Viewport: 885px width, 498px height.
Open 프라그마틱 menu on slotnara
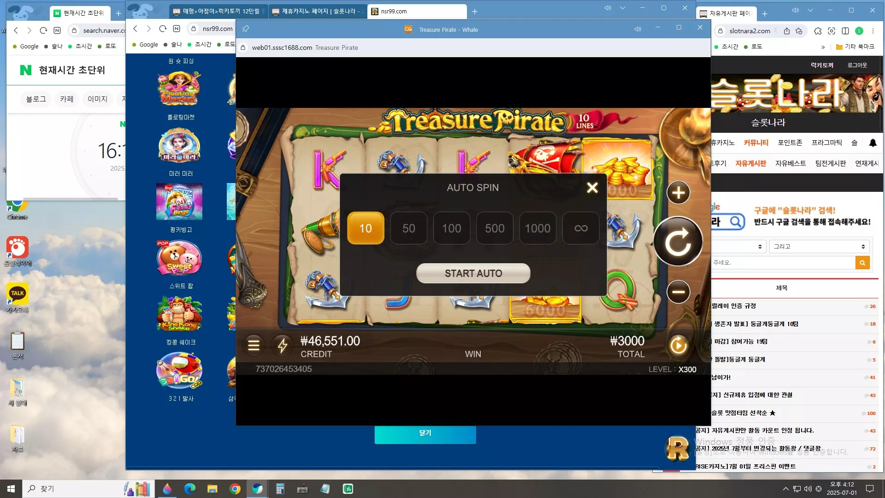(x=827, y=143)
